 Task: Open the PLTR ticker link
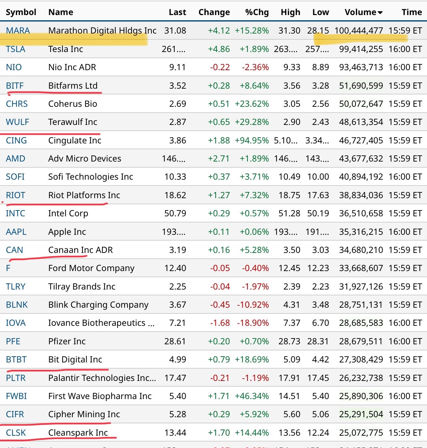coord(16,378)
